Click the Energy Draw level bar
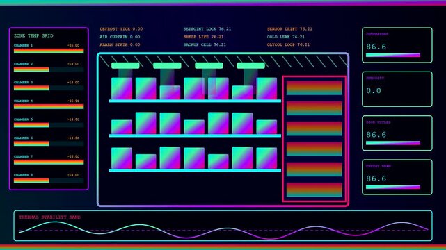The height and width of the screenshot is (250, 446). pyautogui.click(x=393, y=187)
